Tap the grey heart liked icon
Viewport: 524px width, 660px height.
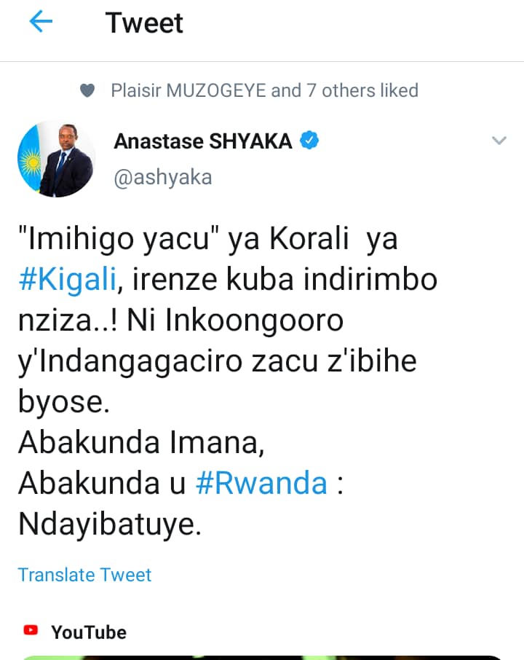(x=87, y=90)
